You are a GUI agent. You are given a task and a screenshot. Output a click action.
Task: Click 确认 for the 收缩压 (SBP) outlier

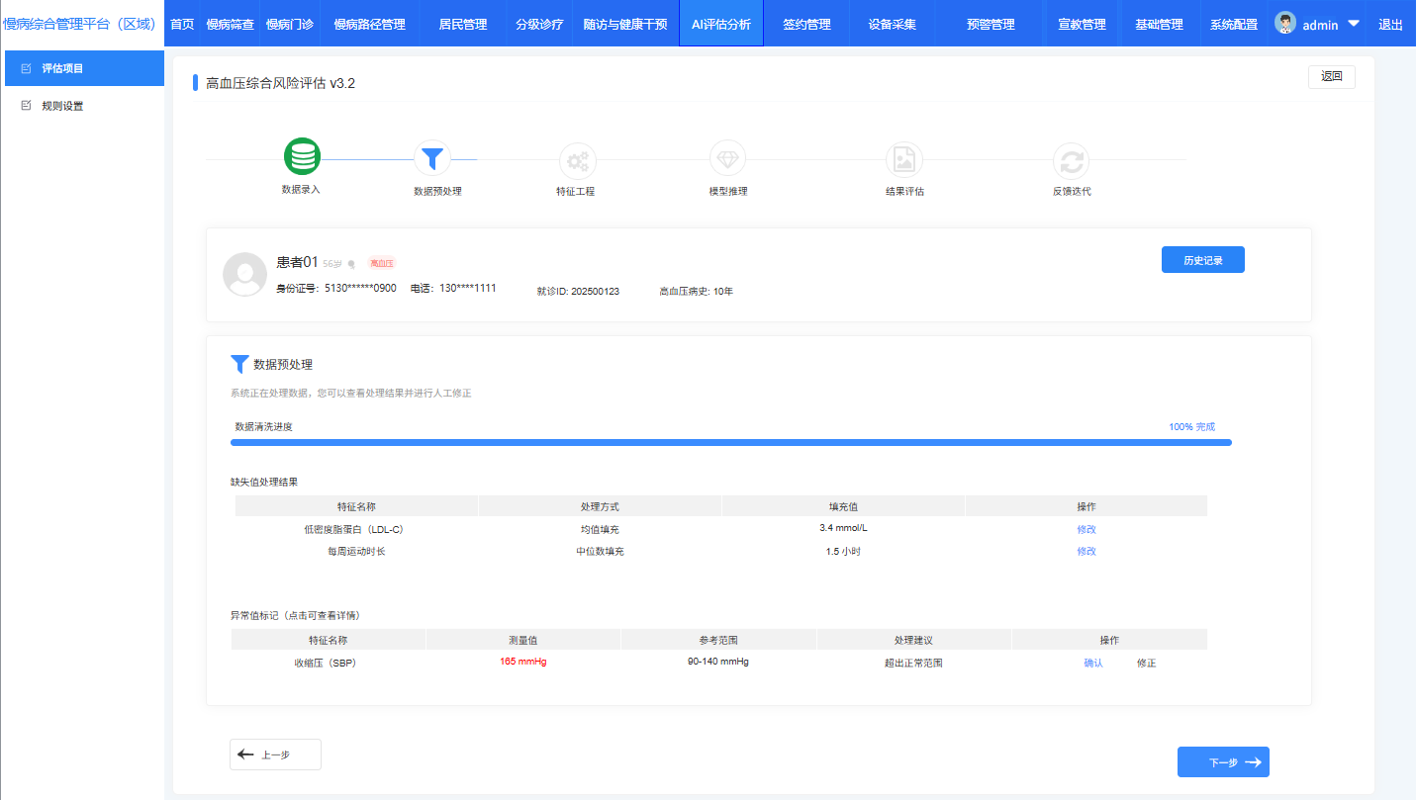(1092, 663)
